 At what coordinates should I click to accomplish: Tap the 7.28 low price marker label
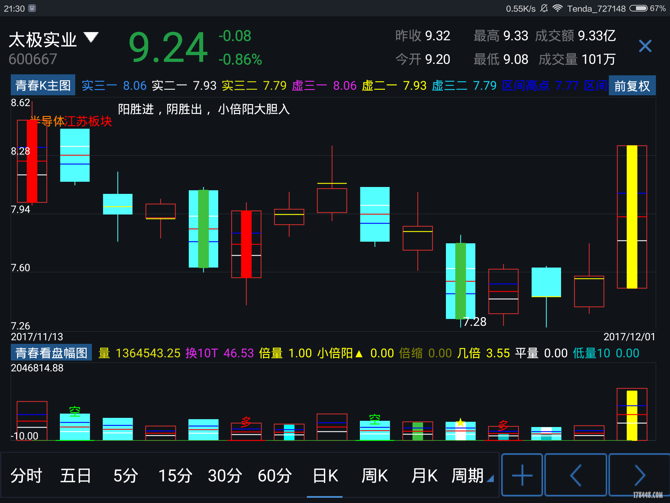[x=475, y=322]
